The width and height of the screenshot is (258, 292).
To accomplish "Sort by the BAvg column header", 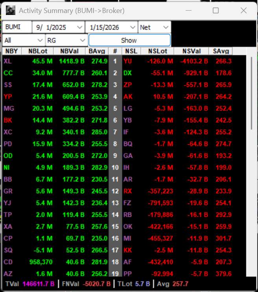I will (97, 51).
